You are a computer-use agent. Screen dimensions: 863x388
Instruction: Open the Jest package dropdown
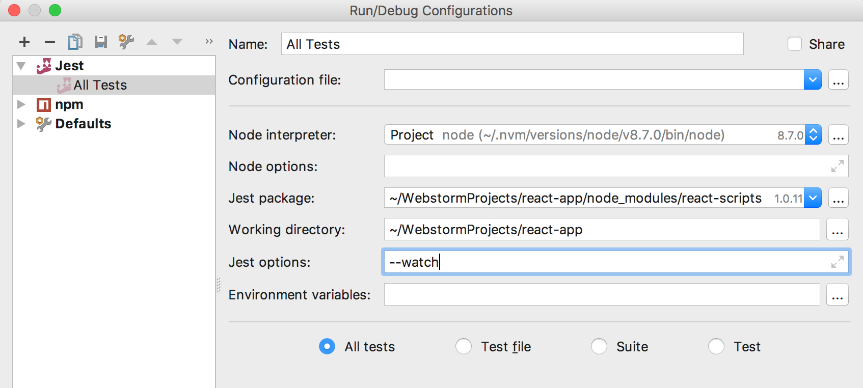click(x=813, y=198)
